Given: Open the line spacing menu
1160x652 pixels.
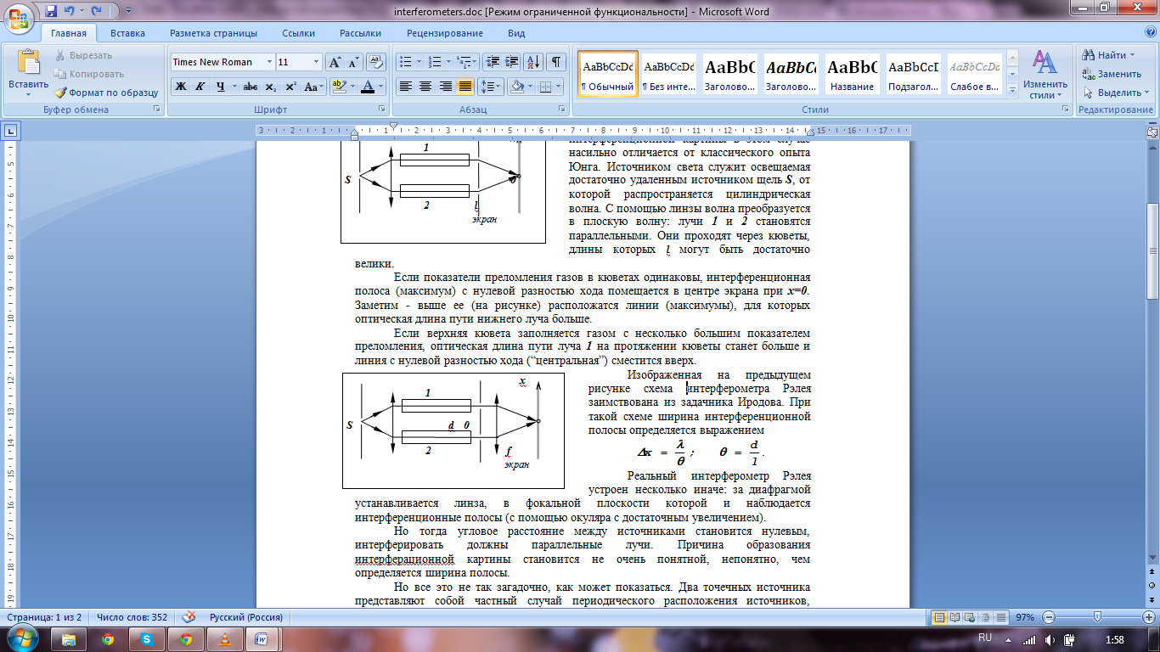Looking at the screenshot, I should [491, 87].
